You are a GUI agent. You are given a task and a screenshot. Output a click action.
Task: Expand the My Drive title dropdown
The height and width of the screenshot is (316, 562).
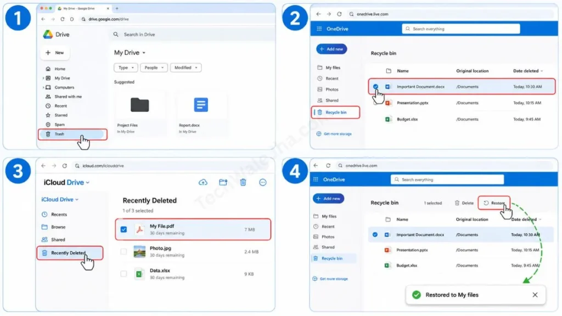[144, 53]
